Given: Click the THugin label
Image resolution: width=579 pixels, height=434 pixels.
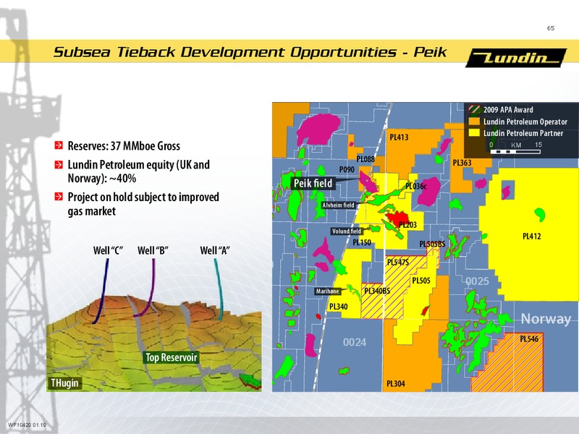Looking at the screenshot, I should click(64, 383).
